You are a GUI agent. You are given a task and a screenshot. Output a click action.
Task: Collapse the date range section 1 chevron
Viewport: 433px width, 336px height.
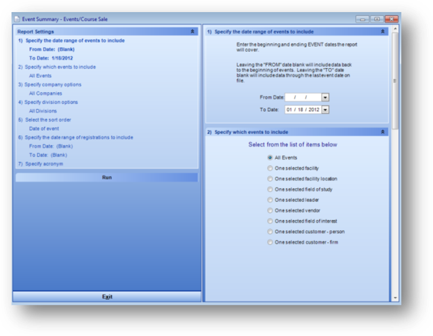point(383,32)
